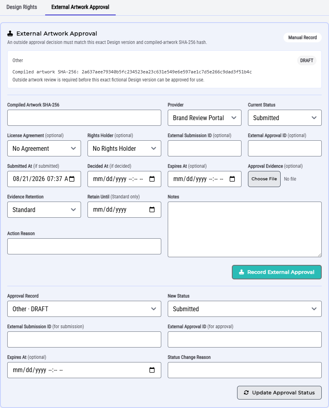Screen dimensions: 329x408
Task: Click the stamp icon beside External Artwork Approval heading
Action: (x=10, y=33)
